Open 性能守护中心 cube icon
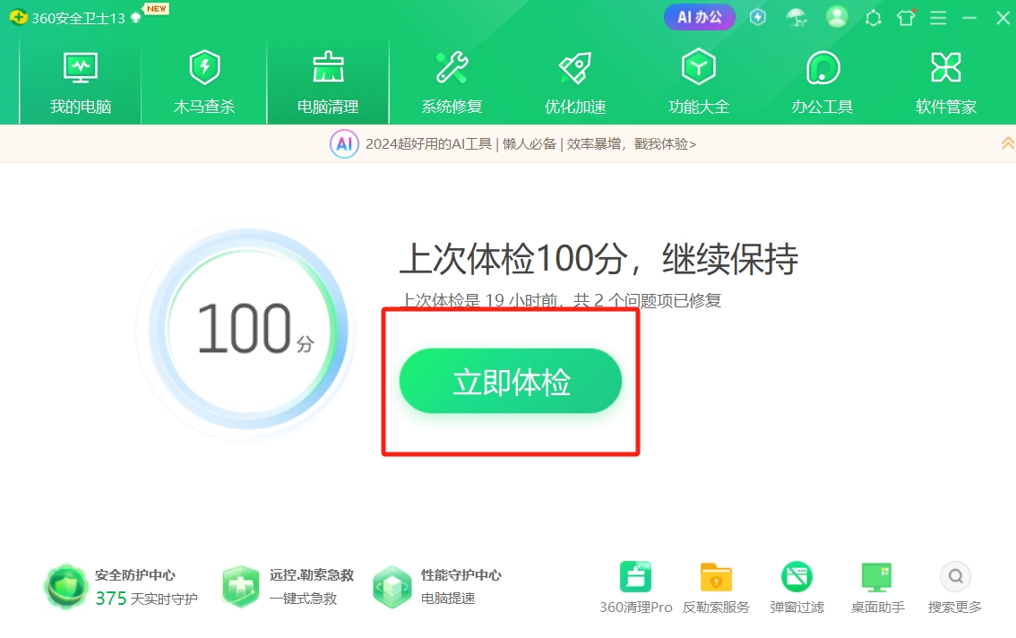The image size is (1016, 638). (x=392, y=585)
